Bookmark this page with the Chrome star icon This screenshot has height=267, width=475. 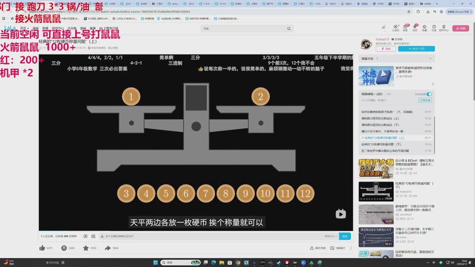pyautogui.click(x=408, y=11)
